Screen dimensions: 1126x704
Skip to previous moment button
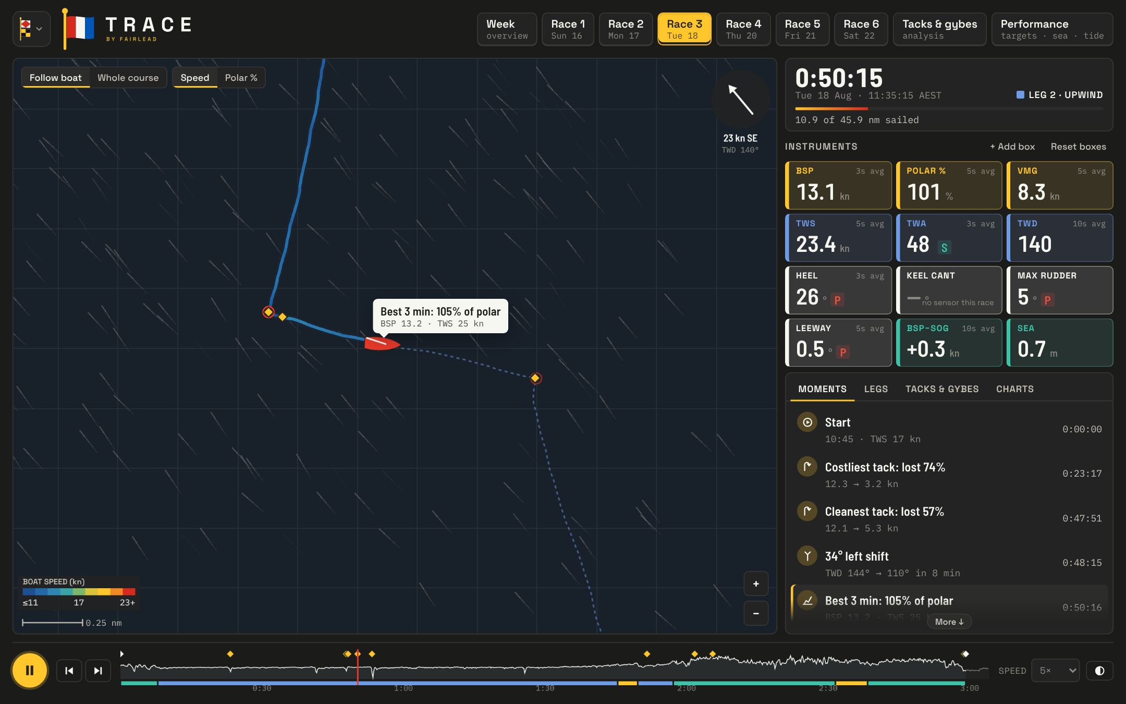69,671
